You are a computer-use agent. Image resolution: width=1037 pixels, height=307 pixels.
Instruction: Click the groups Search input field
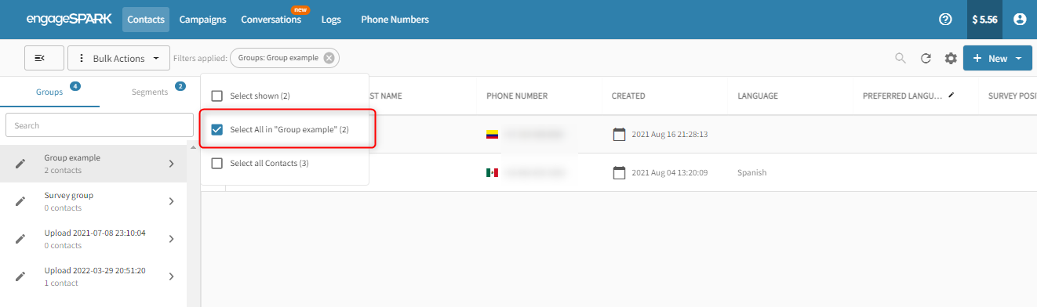(100, 125)
